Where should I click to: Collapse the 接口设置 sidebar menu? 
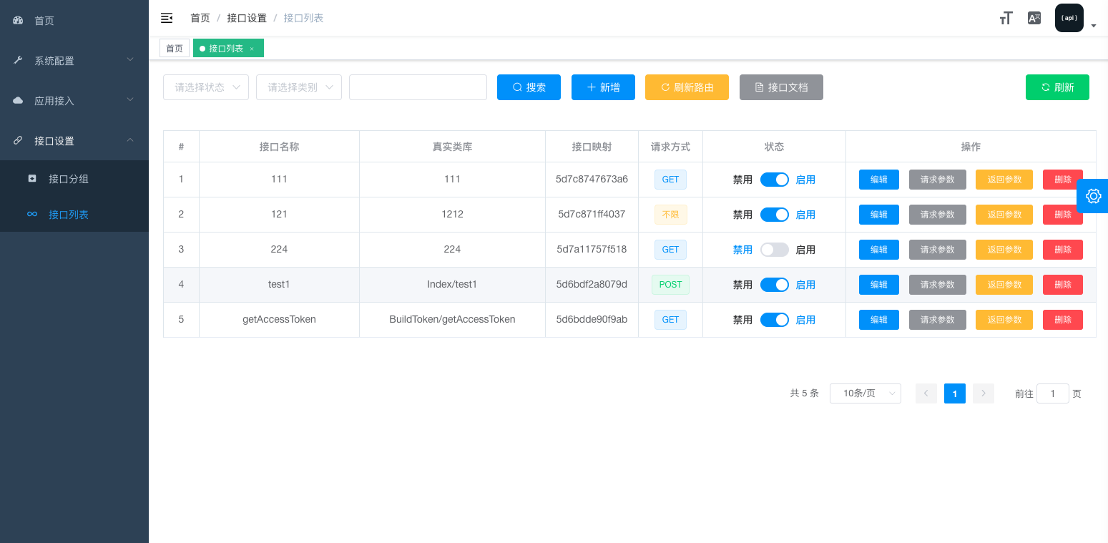74,141
